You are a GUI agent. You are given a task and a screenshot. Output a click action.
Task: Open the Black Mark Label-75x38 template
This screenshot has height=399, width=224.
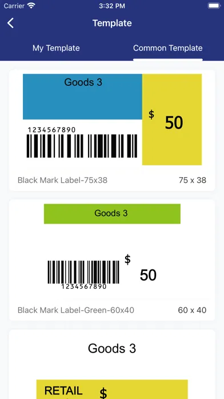pos(112,130)
